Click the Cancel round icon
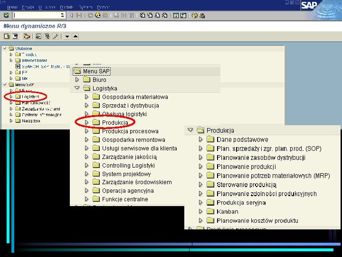 click(105, 15)
